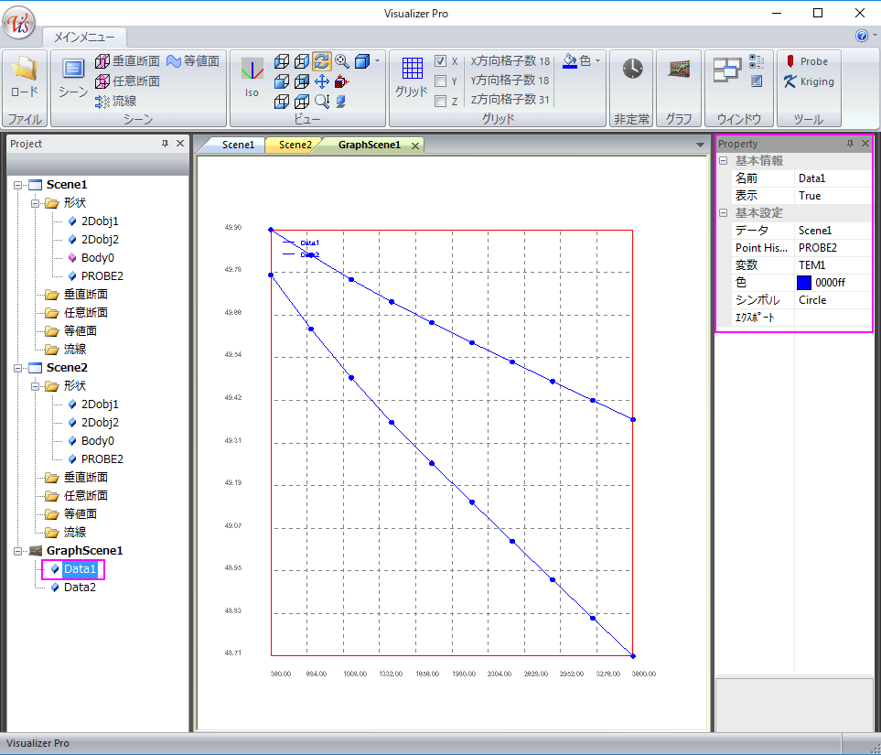Uncheck the X grid checkbox

(x=441, y=61)
